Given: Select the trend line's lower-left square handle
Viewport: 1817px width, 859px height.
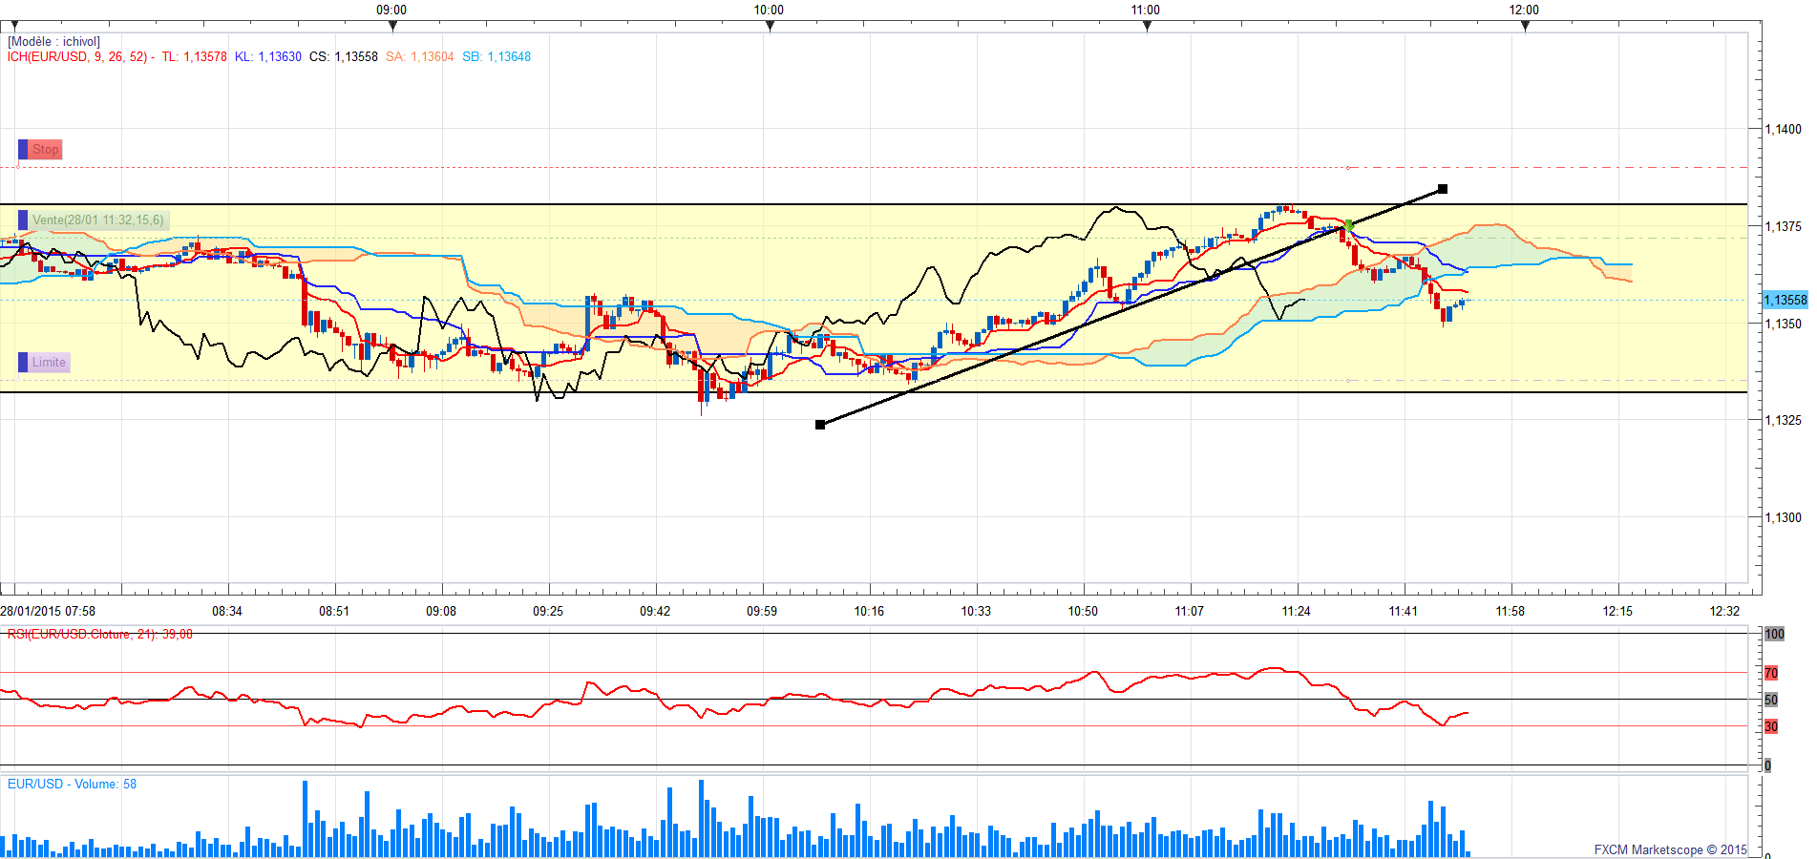Looking at the screenshot, I should pyautogui.click(x=820, y=425).
